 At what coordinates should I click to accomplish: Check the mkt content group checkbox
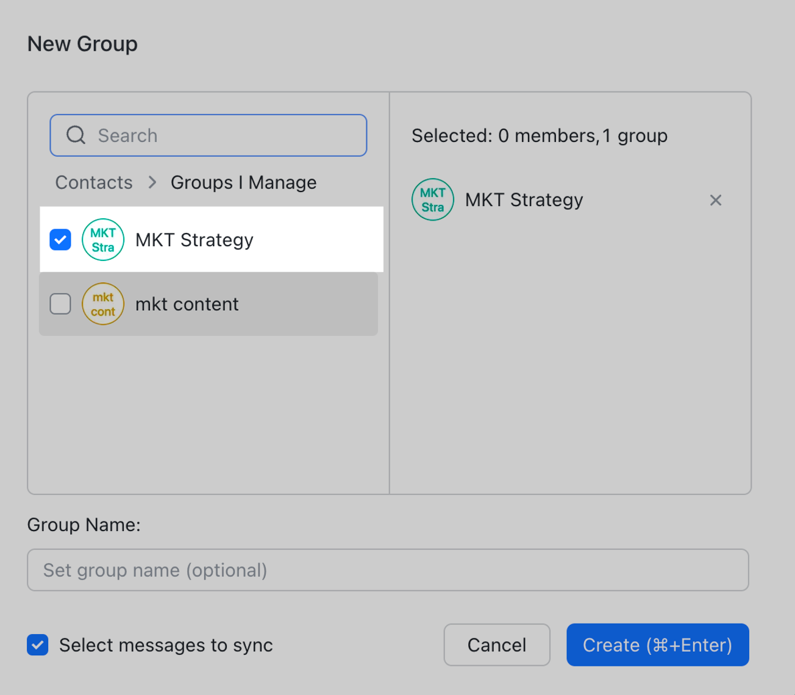[60, 304]
